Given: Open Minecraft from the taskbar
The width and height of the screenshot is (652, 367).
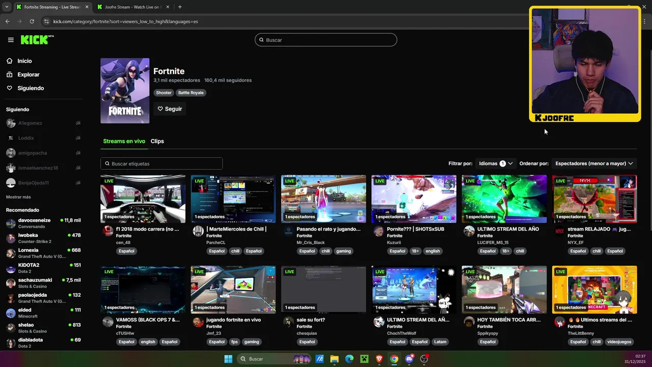Looking at the screenshot, I should click(364, 359).
